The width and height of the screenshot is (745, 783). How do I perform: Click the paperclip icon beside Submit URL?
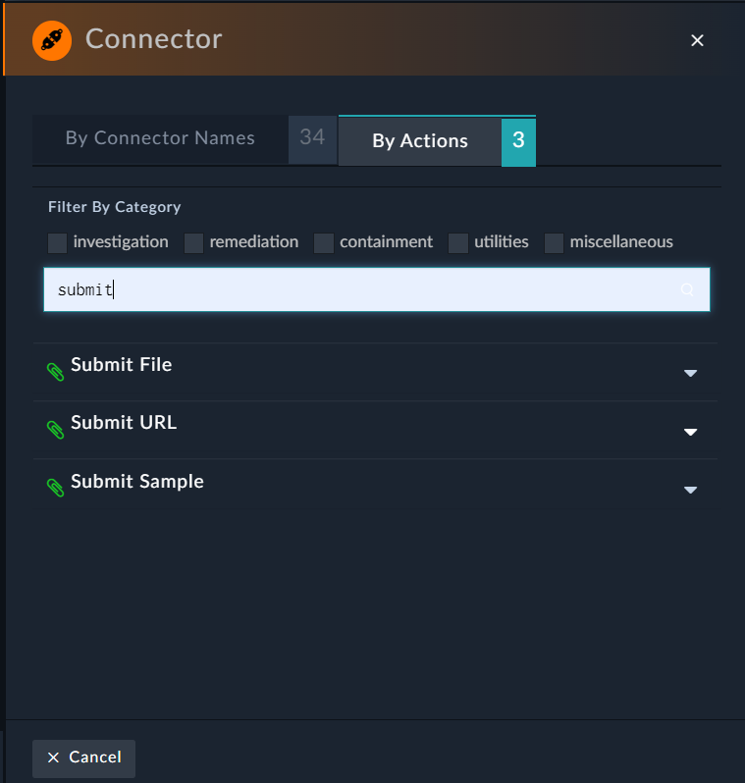(55, 430)
